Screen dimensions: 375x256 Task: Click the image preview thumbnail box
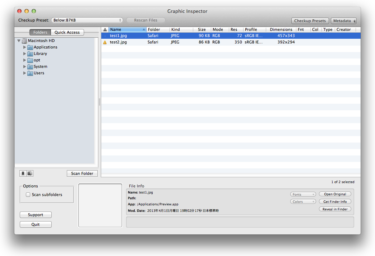coord(100,205)
